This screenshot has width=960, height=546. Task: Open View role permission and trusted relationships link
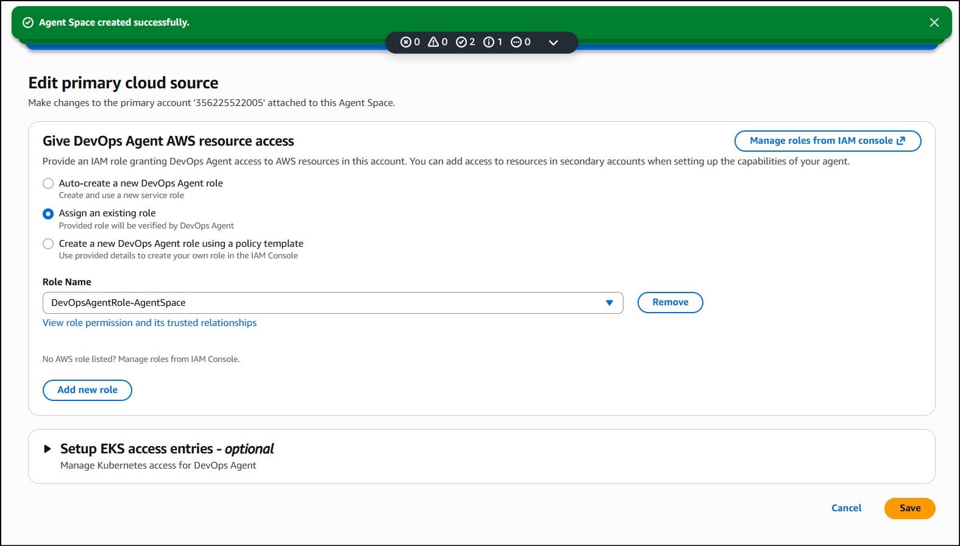(x=149, y=323)
